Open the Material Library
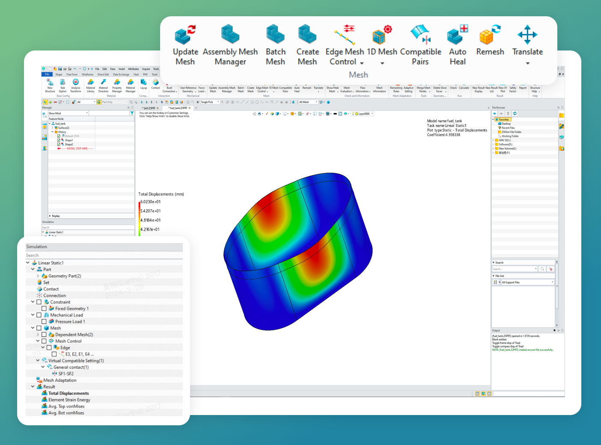This screenshot has width=601, height=445. pyautogui.click(x=90, y=84)
